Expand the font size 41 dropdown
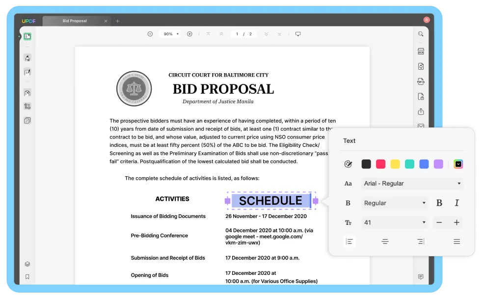The image size is (484, 299). pyautogui.click(x=395, y=222)
